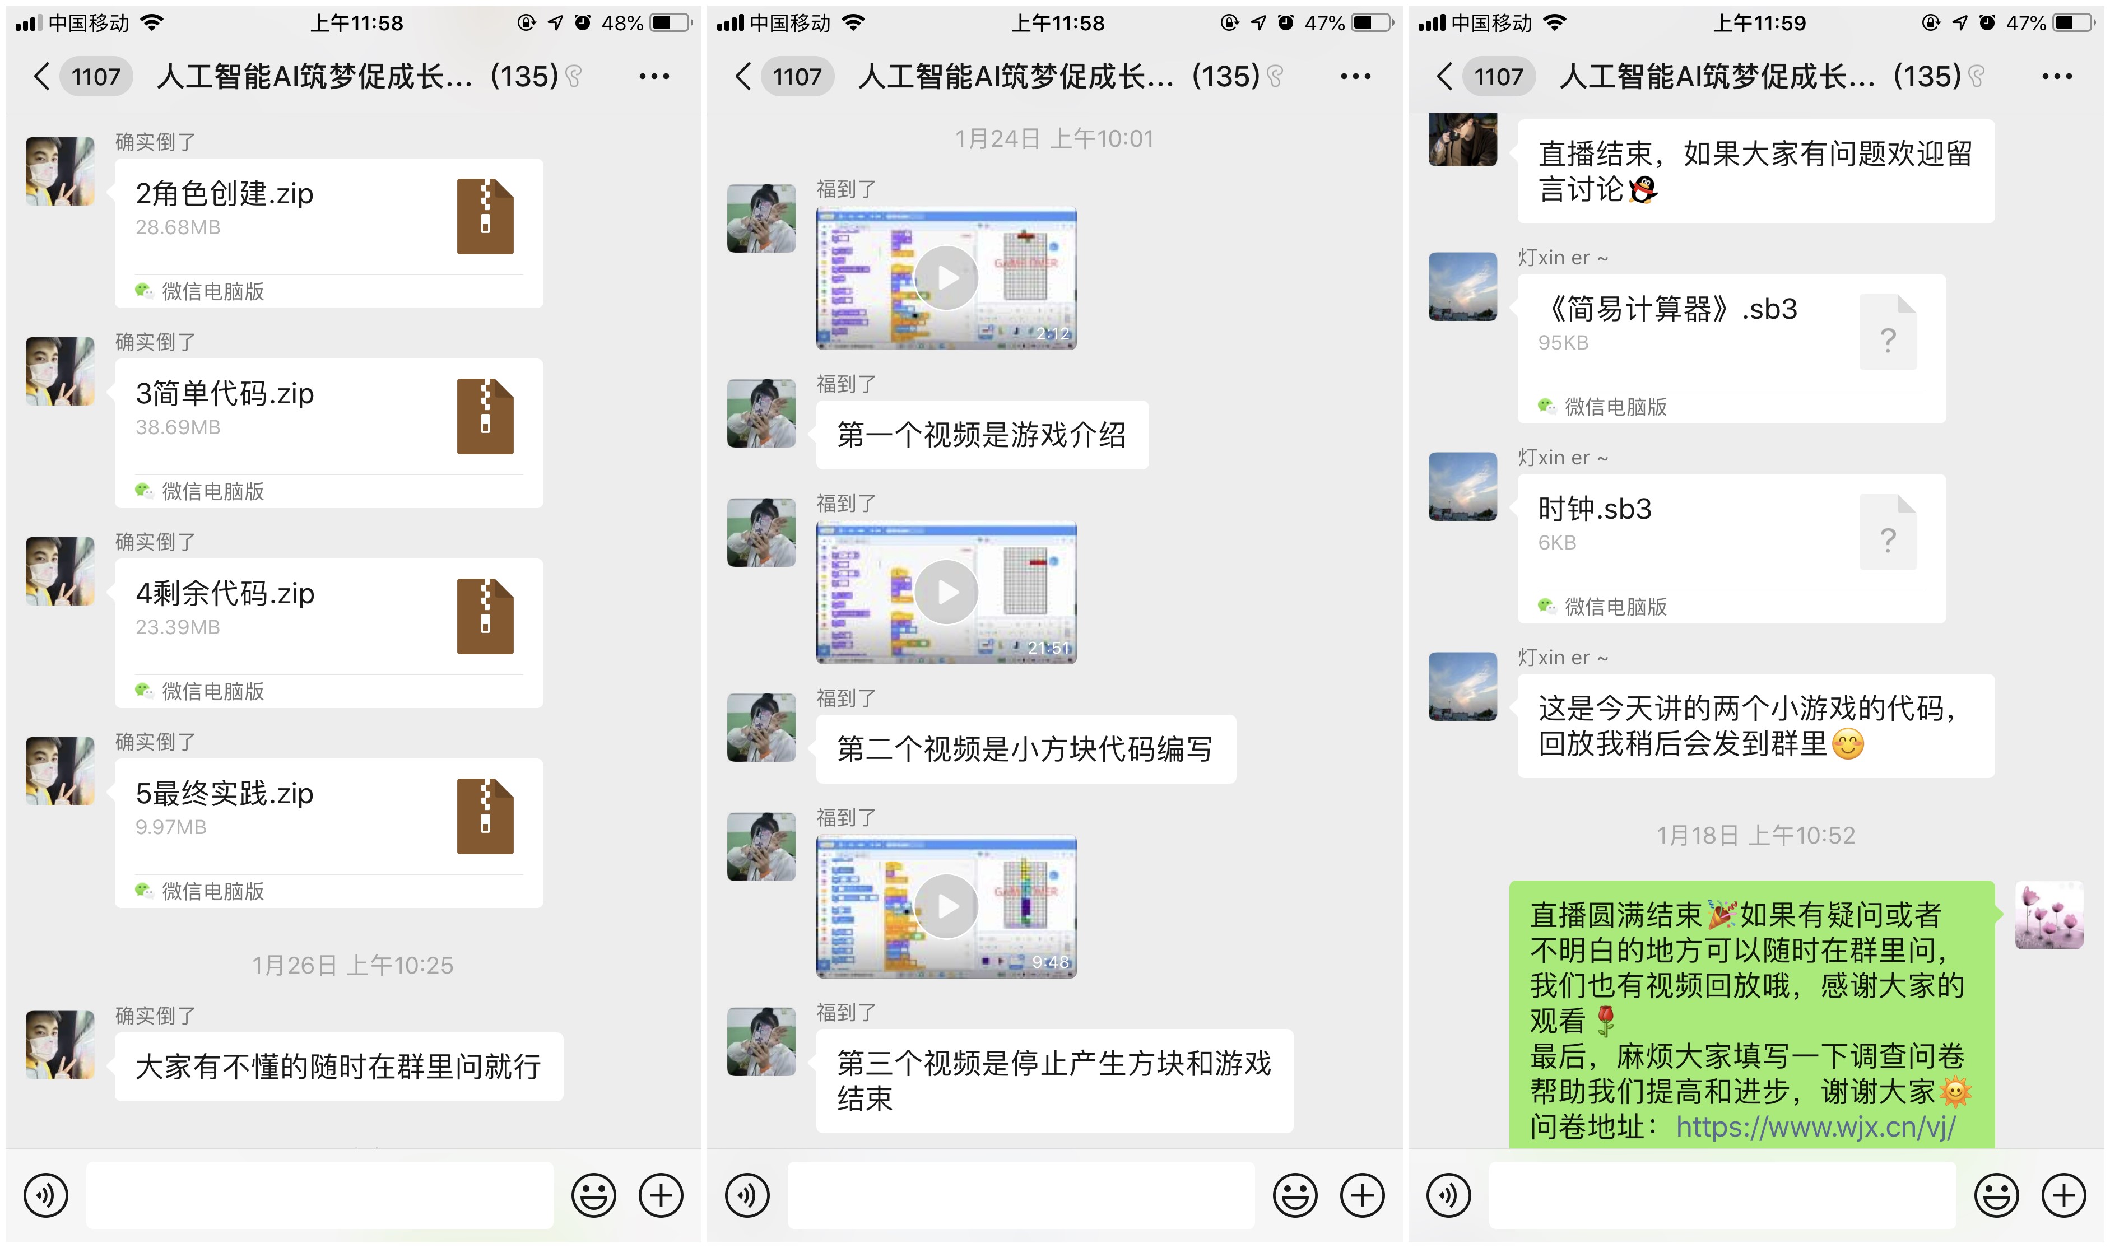The image size is (2110, 1248).
Task: Tap the message input field in left chat
Action: 319,1195
